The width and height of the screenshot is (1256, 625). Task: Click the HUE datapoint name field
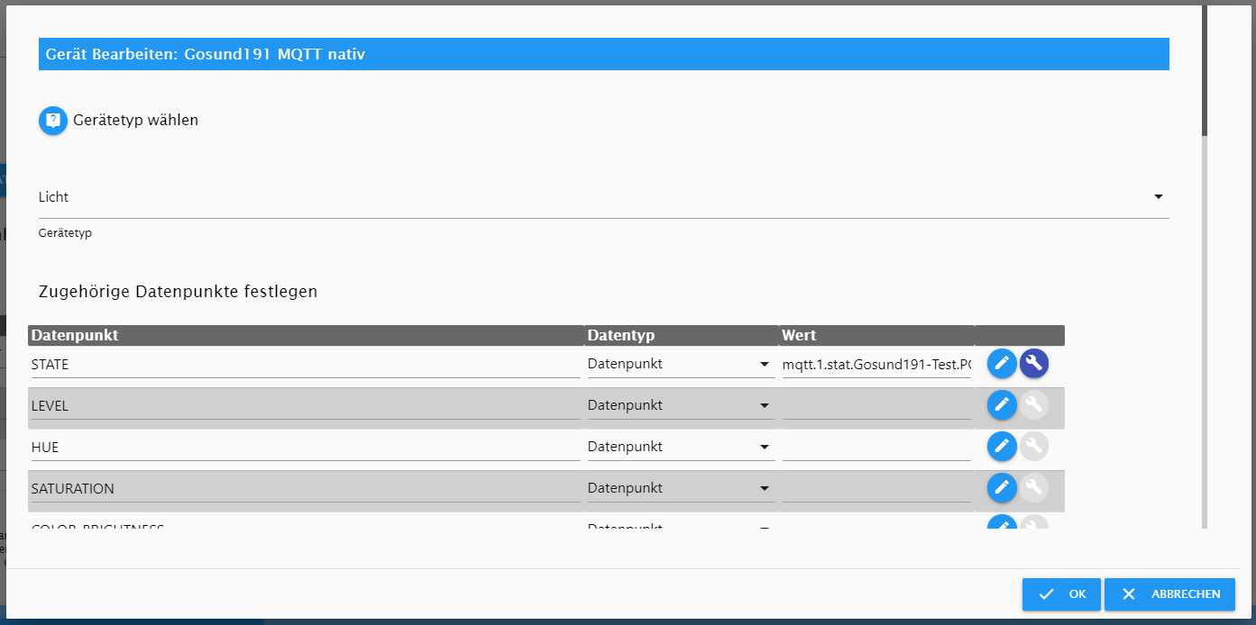(x=305, y=448)
